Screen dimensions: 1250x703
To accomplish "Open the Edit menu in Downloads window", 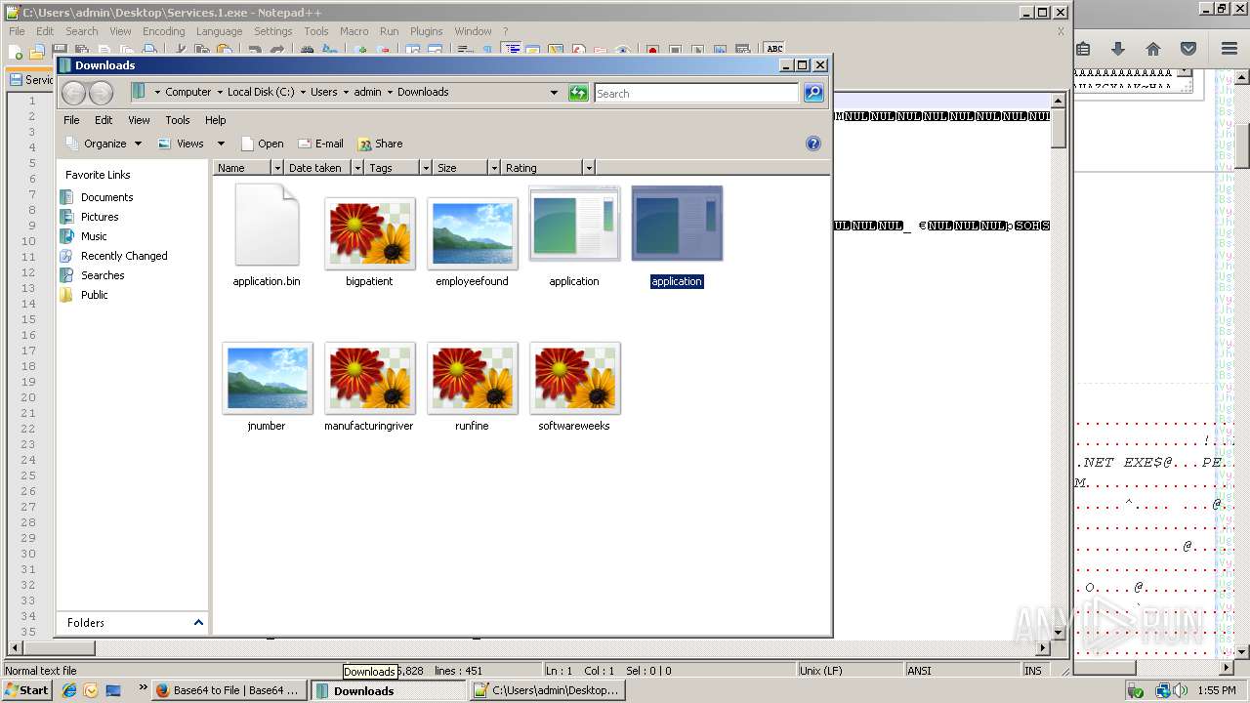I will click(104, 120).
